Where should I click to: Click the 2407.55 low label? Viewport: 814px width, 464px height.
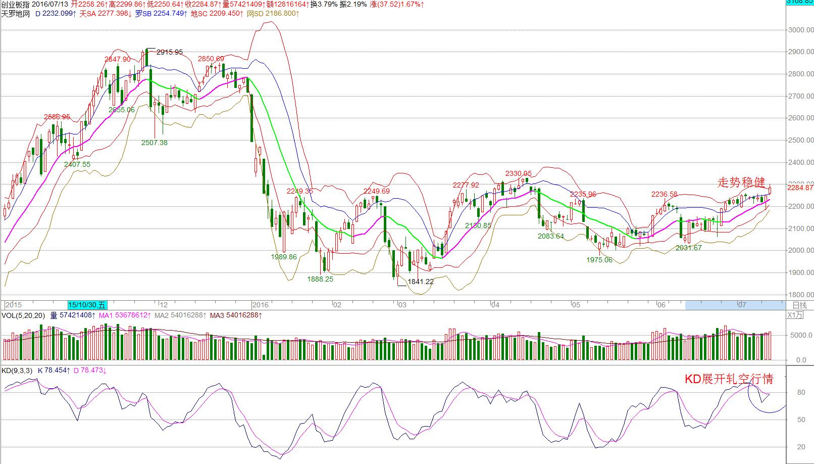(77, 164)
